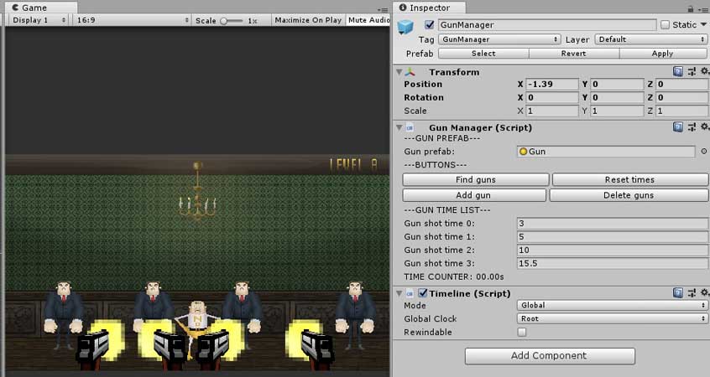Click the GunManager cube object icon

point(405,27)
